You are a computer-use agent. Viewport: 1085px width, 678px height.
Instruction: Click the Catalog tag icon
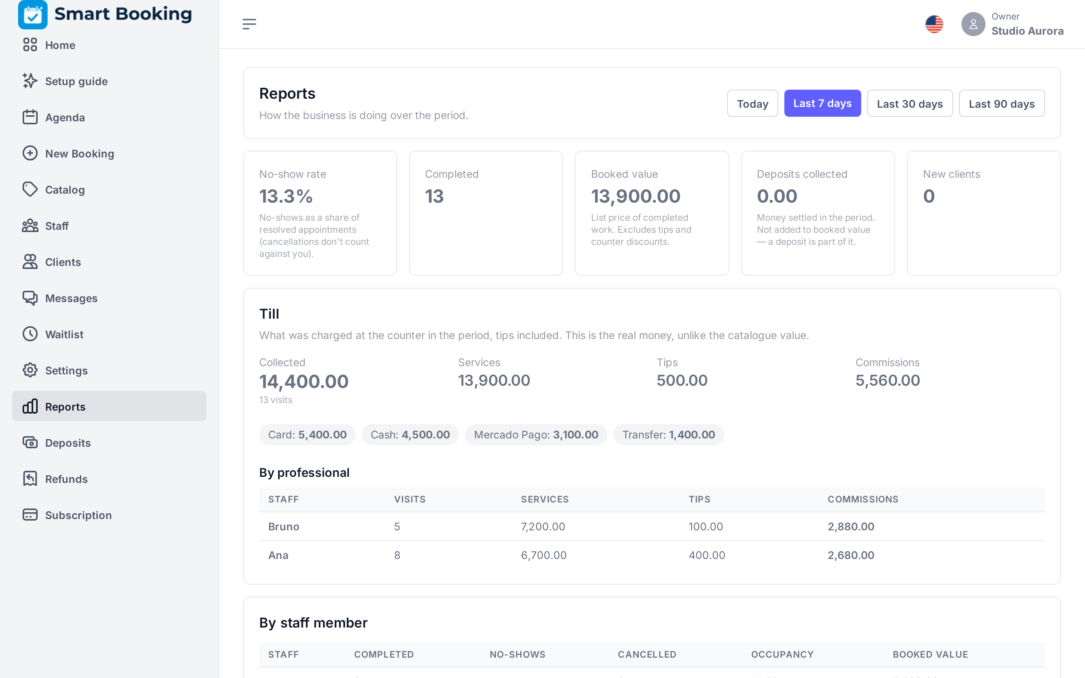(30, 189)
